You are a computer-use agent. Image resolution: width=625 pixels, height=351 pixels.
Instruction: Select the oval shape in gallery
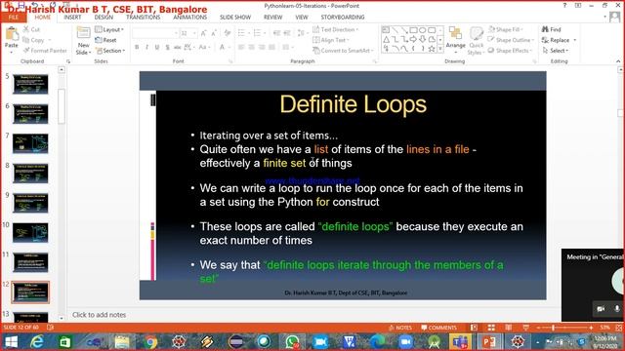(x=423, y=30)
